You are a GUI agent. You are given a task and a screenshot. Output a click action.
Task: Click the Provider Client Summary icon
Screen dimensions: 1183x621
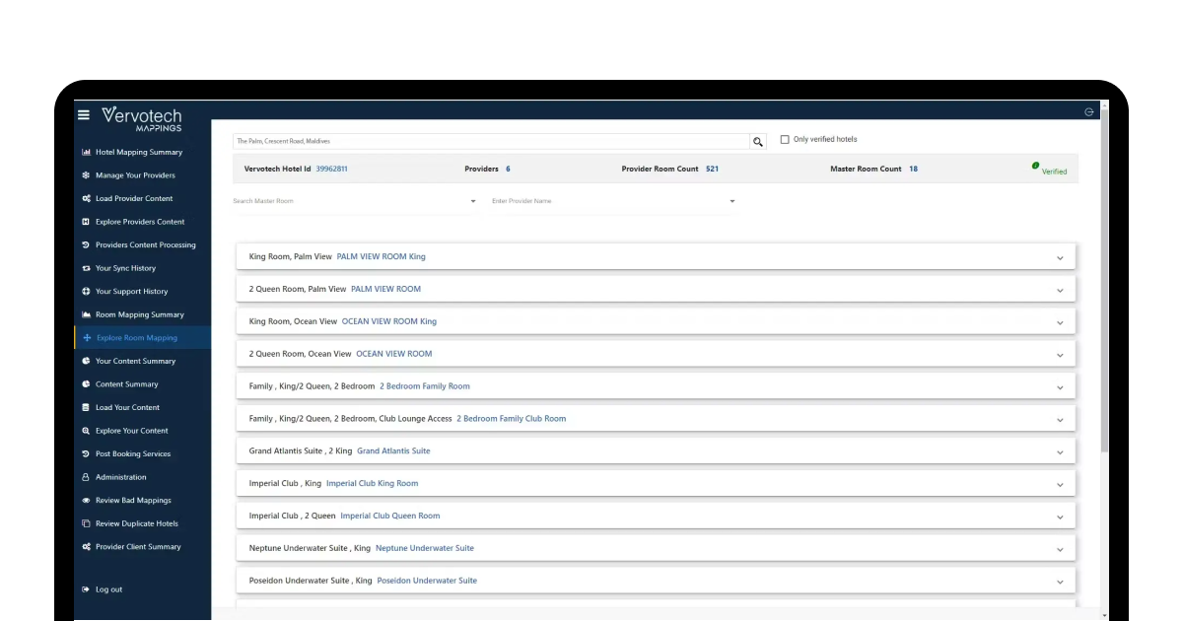click(x=86, y=547)
